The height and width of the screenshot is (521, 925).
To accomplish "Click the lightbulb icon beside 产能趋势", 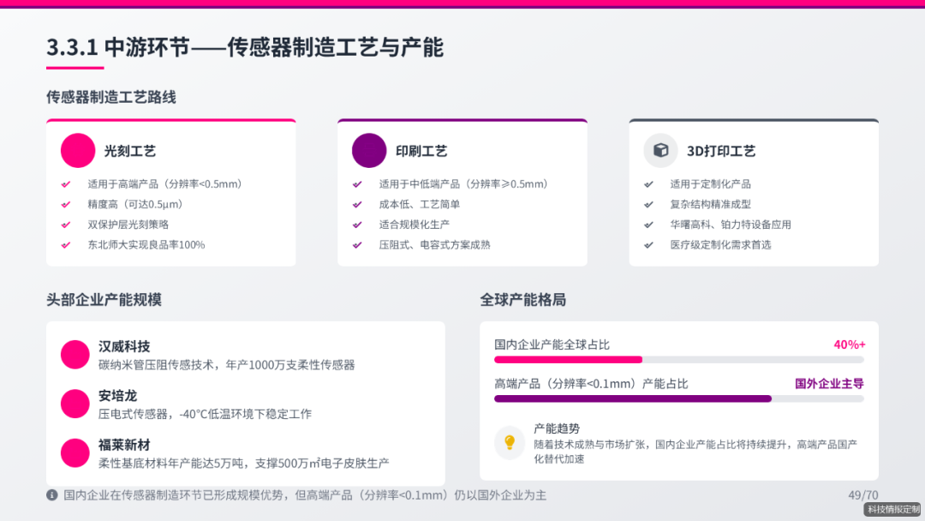I will click(x=511, y=441).
